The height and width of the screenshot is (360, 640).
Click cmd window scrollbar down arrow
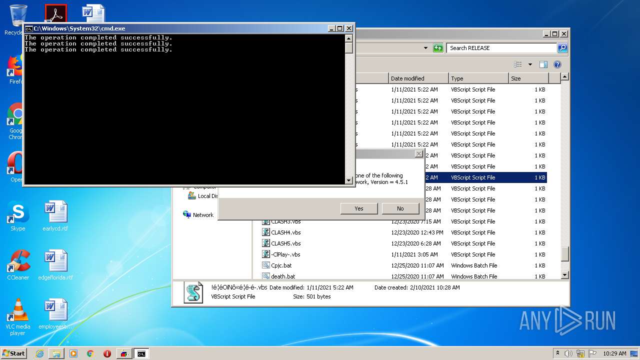pyautogui.click(x=349, y=180)
